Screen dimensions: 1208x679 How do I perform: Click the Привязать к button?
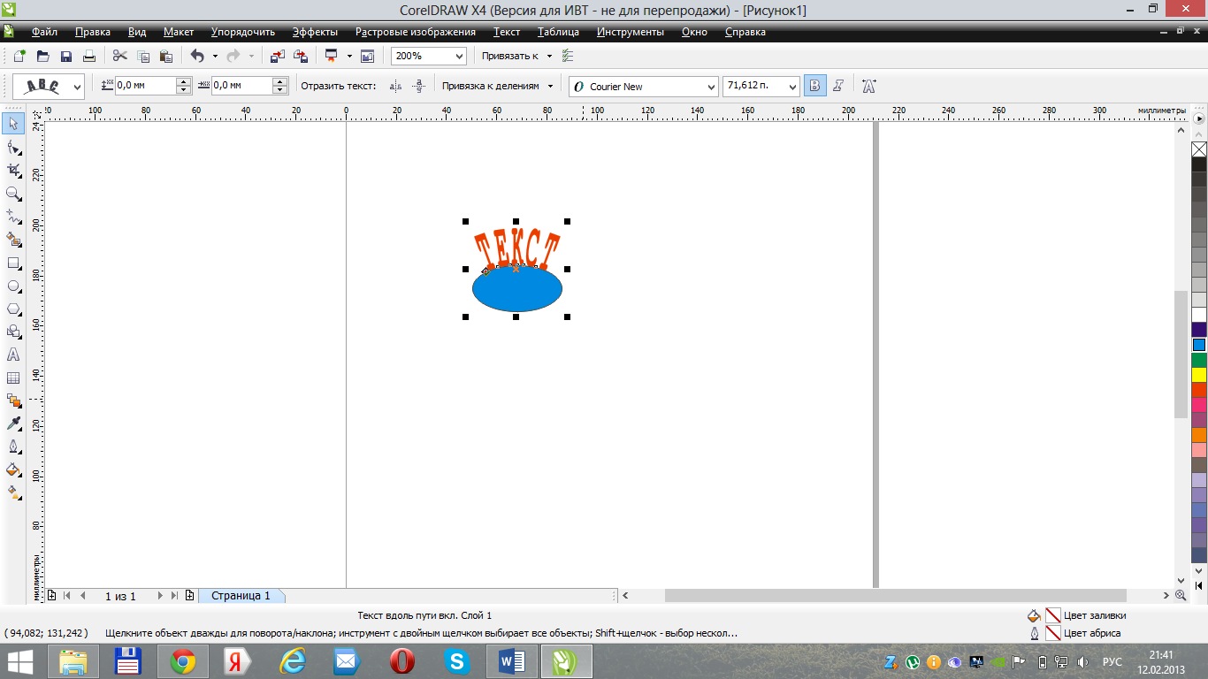pyautogui.click(x=510, y=56)
